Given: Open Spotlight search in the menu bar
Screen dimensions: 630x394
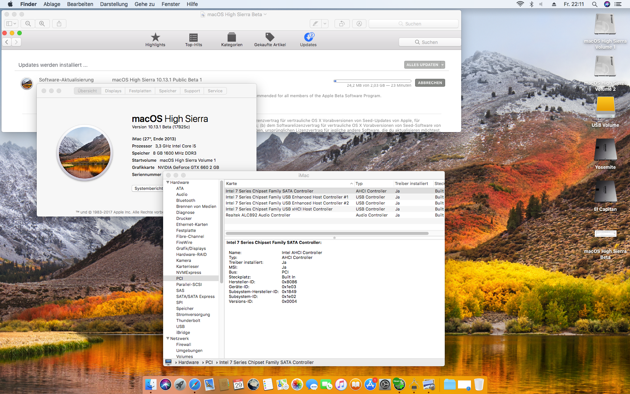Looking at the screenshot, I should (595, 4).
